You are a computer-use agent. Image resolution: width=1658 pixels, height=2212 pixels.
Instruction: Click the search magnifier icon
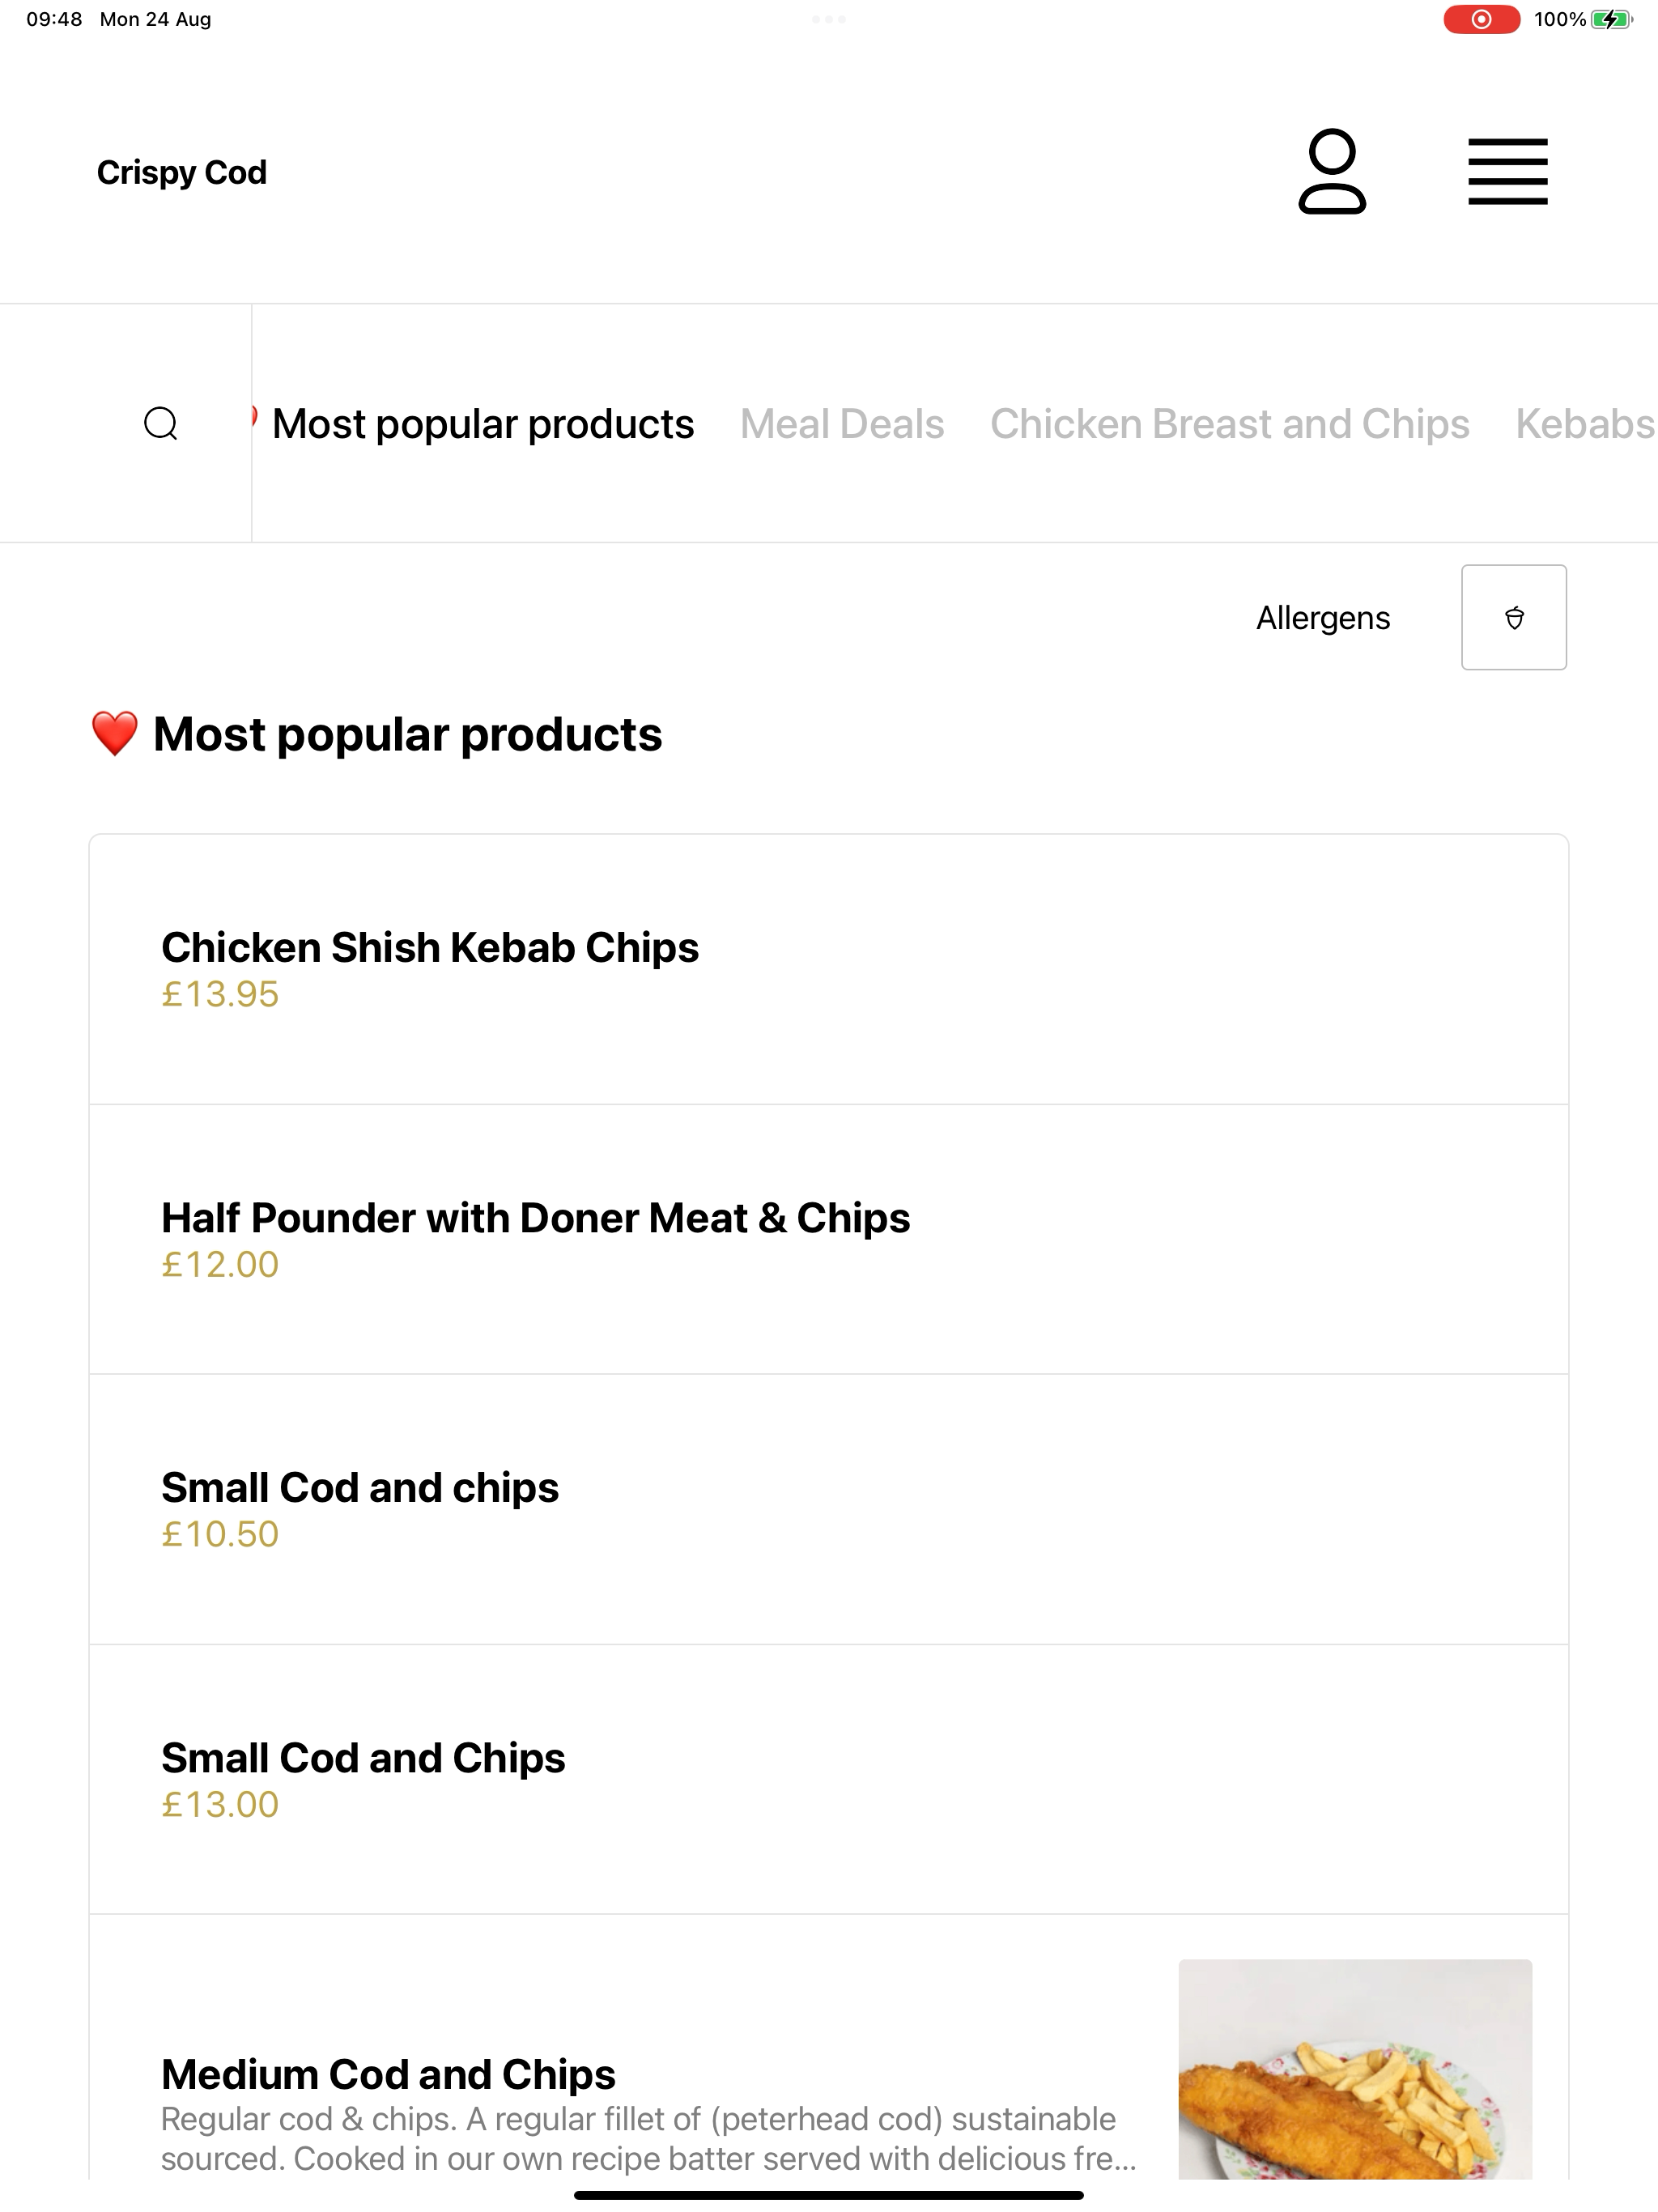[161, 424]
